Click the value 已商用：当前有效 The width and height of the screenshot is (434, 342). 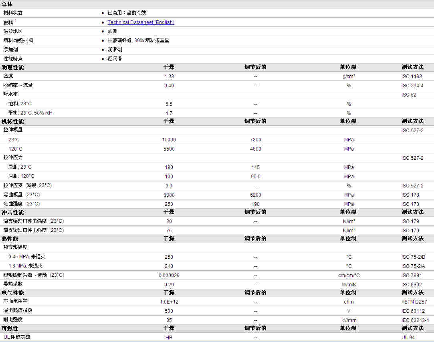pos(127,13)
